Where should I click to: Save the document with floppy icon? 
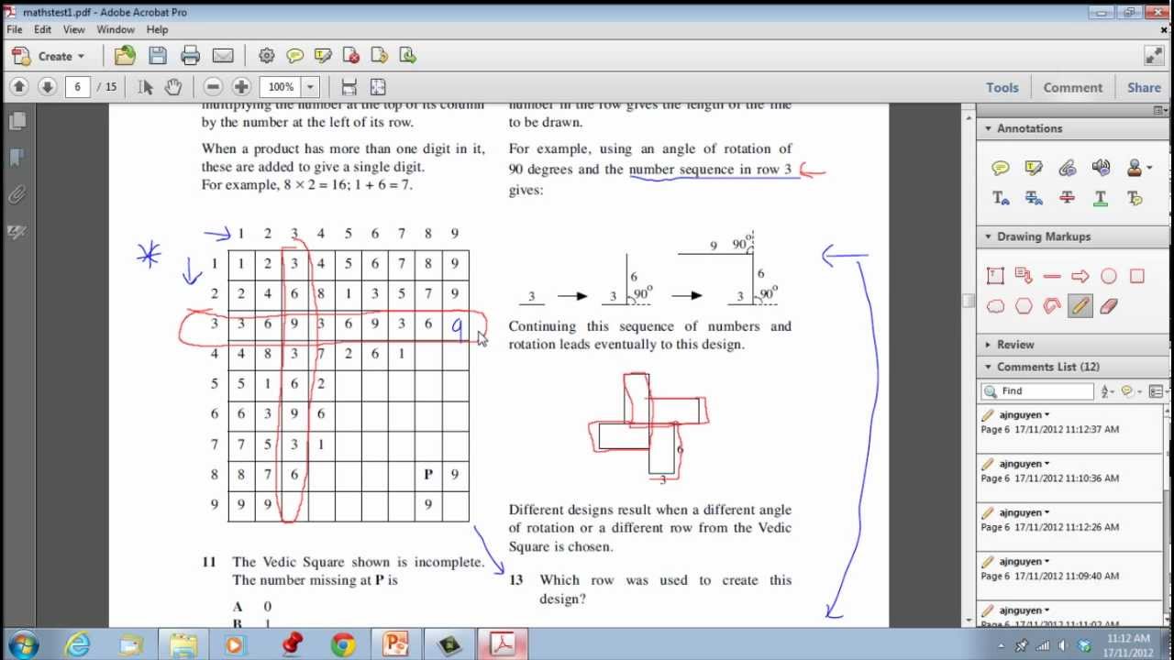[158, 56]
